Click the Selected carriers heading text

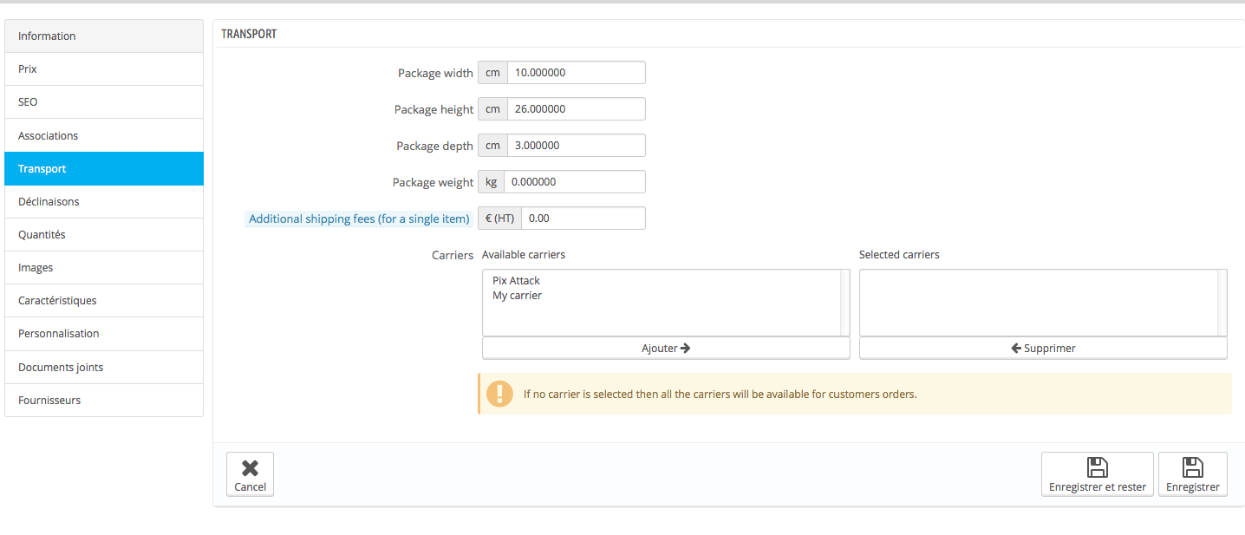point(899,255)
